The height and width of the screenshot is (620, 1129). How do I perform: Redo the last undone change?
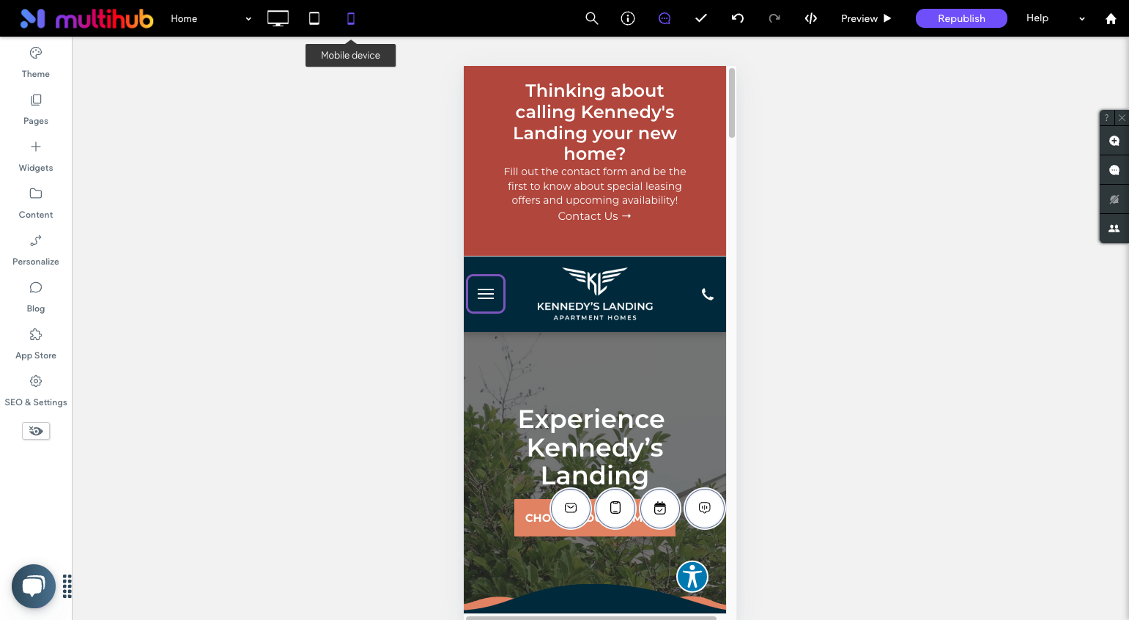pyautogui.click(x=774, y=18)
